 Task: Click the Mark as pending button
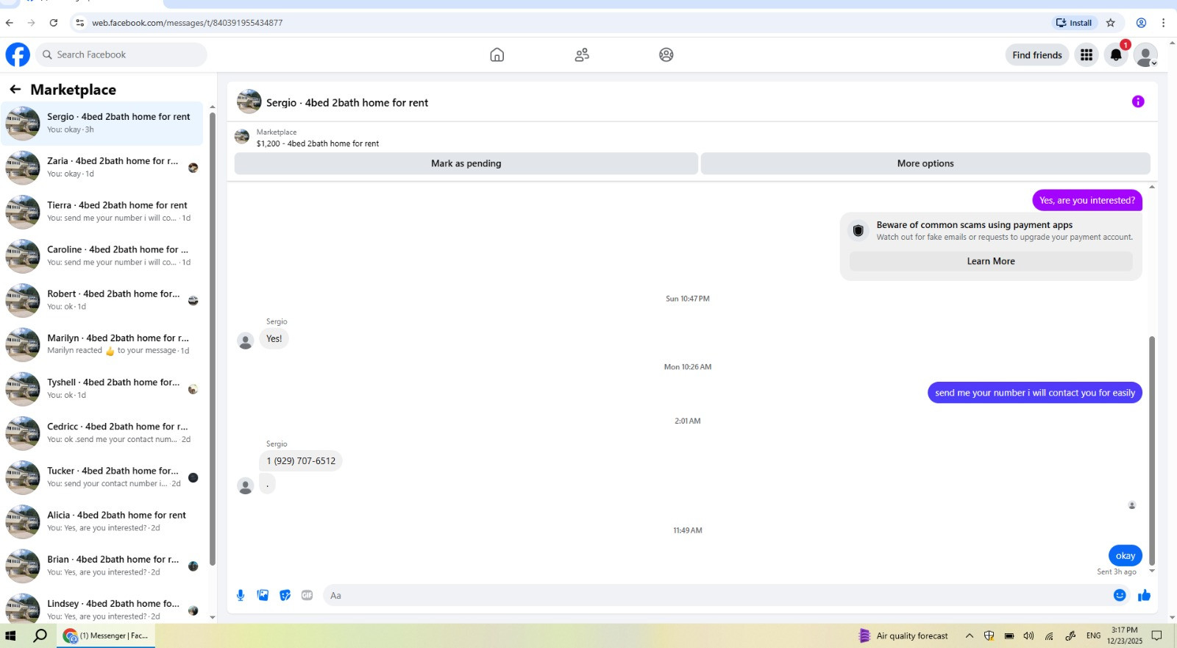pos(466,163)
